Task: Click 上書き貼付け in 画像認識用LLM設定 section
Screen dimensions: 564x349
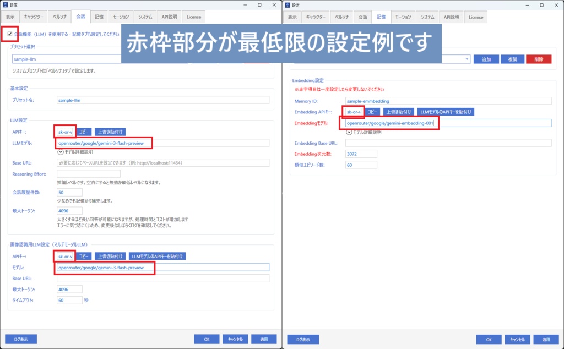Action: [x=110, y=257]
